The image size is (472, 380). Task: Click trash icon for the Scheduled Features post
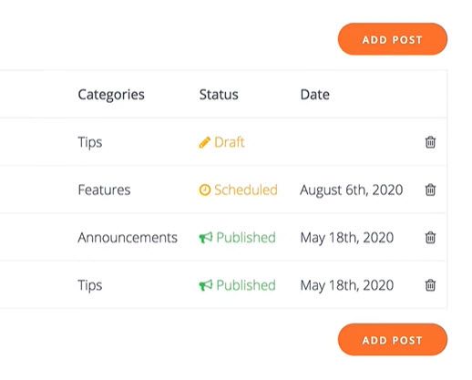tap(430, 190)
